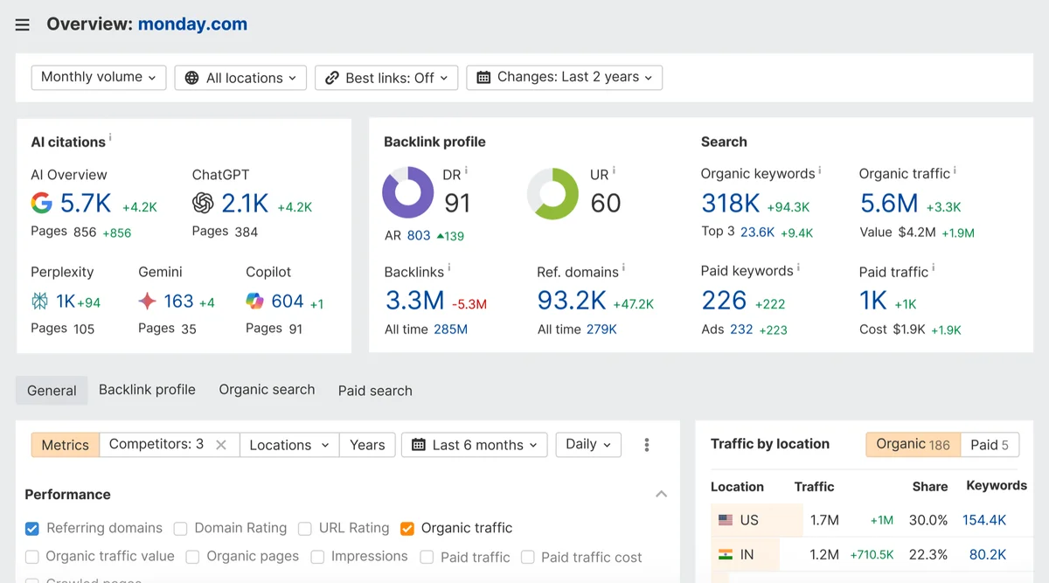Open the hamburger navigation menu
Image resolution: width=1049 pixels, height=583 pixels.
[x=22, y=24]
